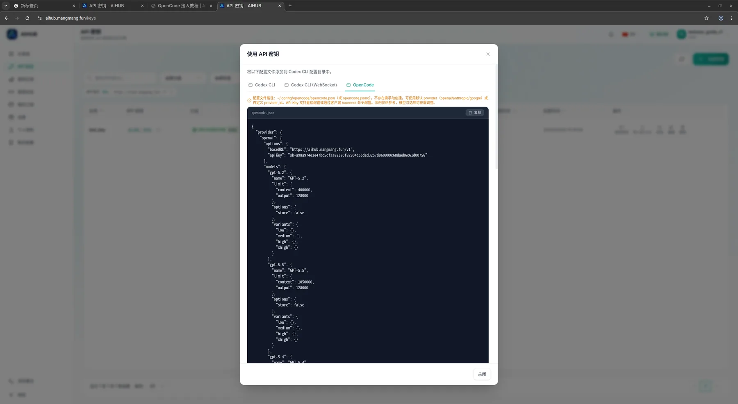Open the tab search dropdown
Screen dimensions: 738x404
pos(5,6)
